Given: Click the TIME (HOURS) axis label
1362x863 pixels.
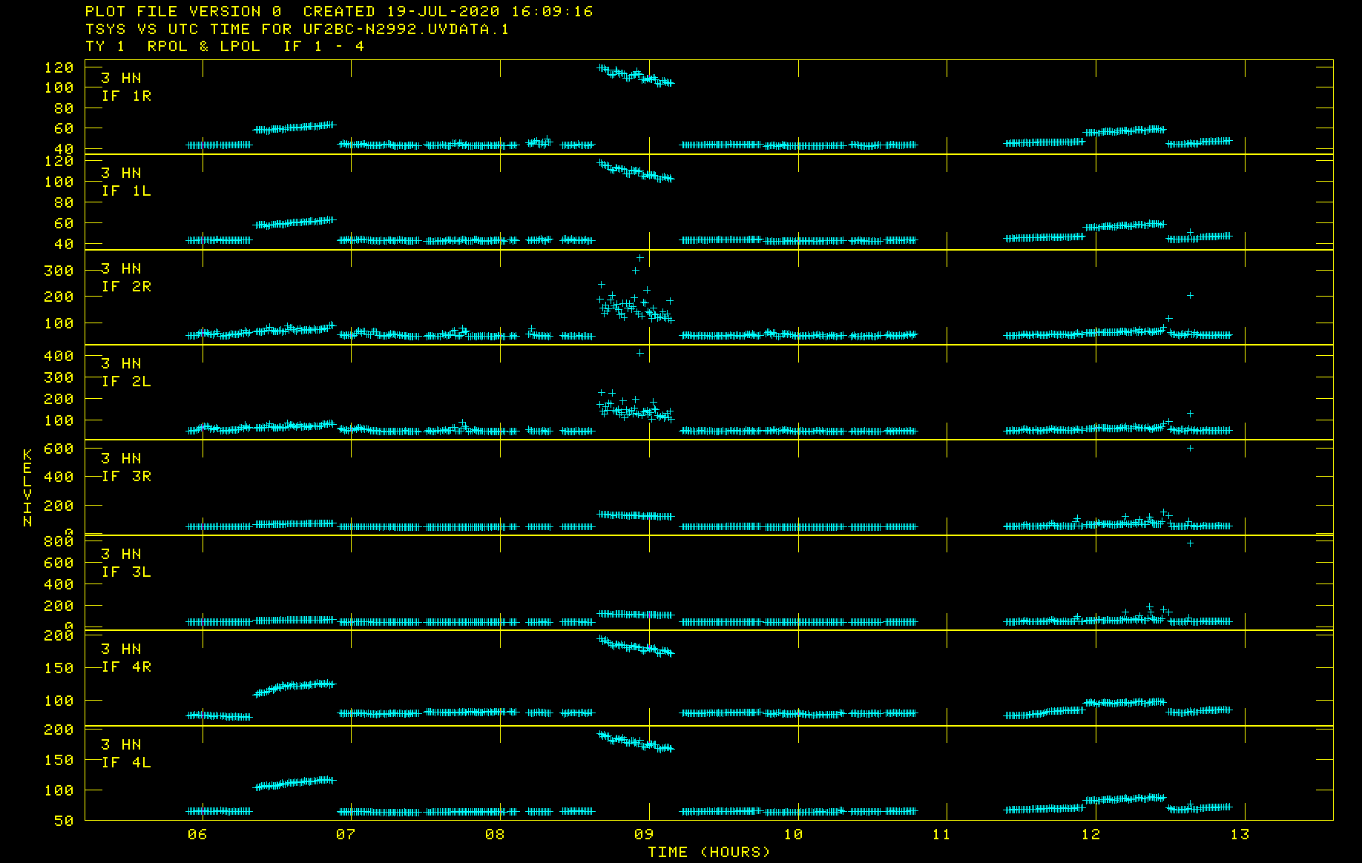Looking at the screenshot, I should 709,852.
